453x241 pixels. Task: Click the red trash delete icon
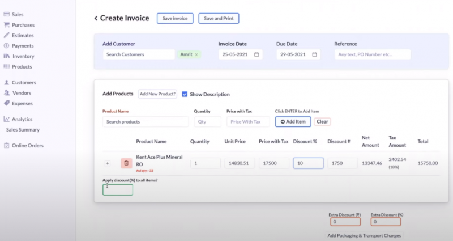[x=126, y=163]
